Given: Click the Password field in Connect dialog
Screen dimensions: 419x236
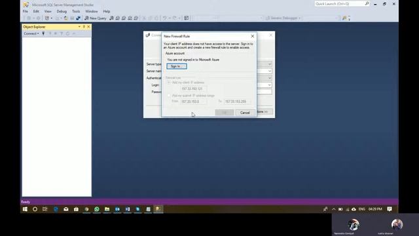Looking at the screenshot, I should [264, 92].
